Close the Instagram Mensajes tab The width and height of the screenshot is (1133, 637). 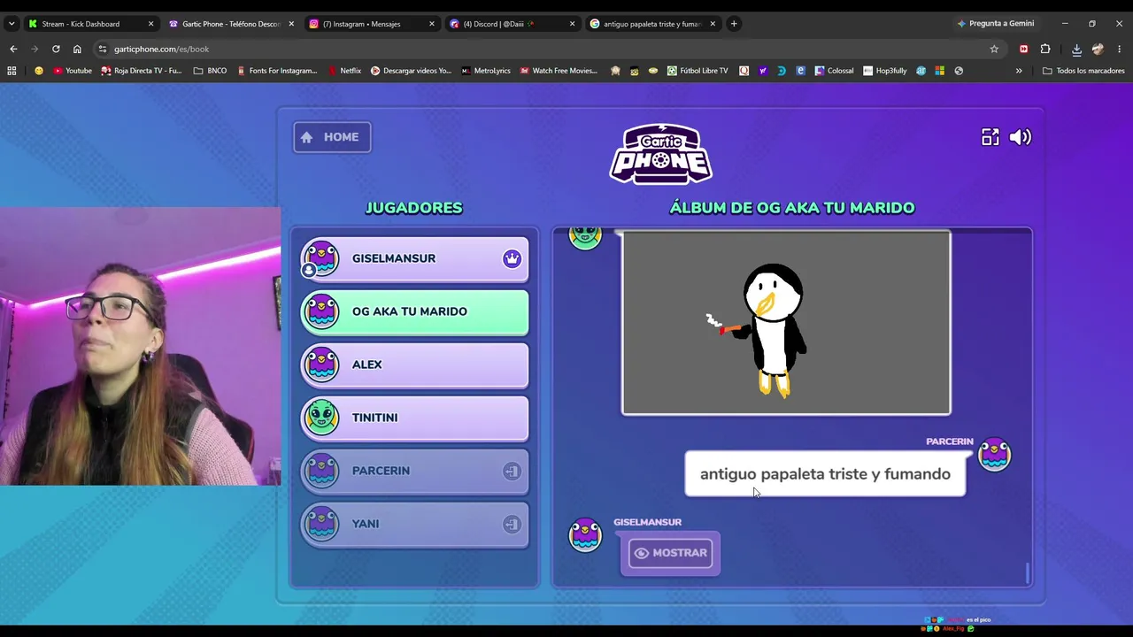coord(432,24)
